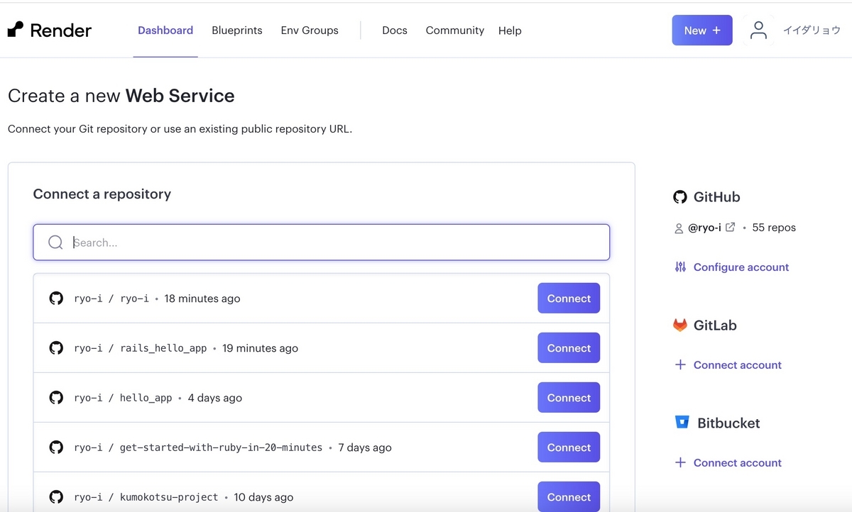
Task: Open the @ryo-i GitHub profile link
Action: point(704,228)
